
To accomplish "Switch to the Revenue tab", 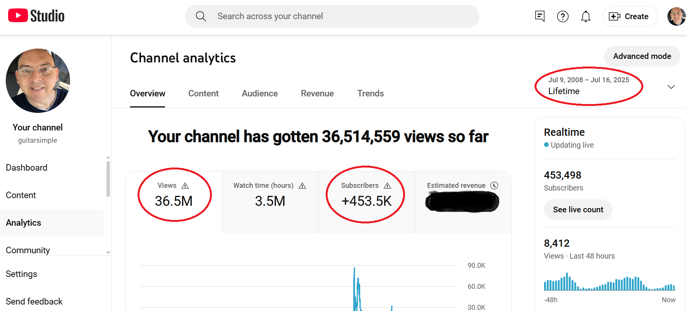I will click(x=317, y=93).
